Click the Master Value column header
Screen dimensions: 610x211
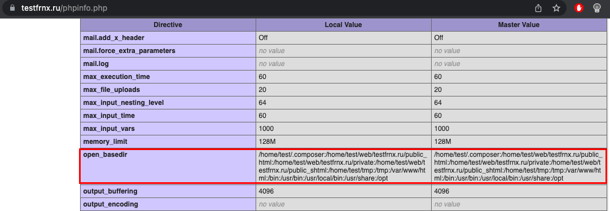pyautogui.click(x=519, y=24)
